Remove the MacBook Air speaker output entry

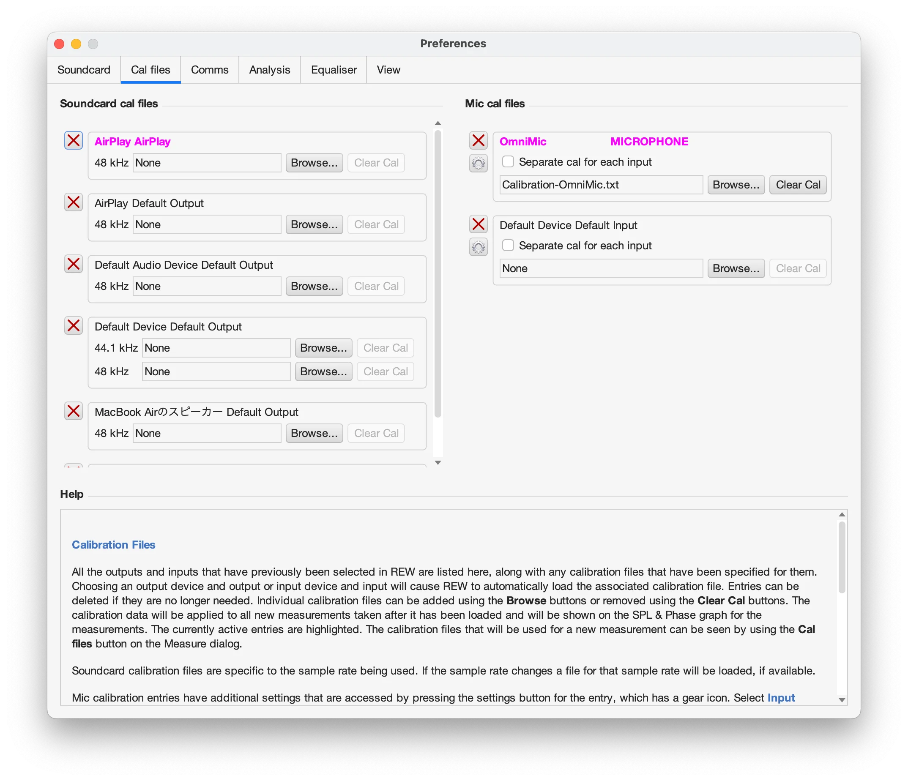pos(73,411)
